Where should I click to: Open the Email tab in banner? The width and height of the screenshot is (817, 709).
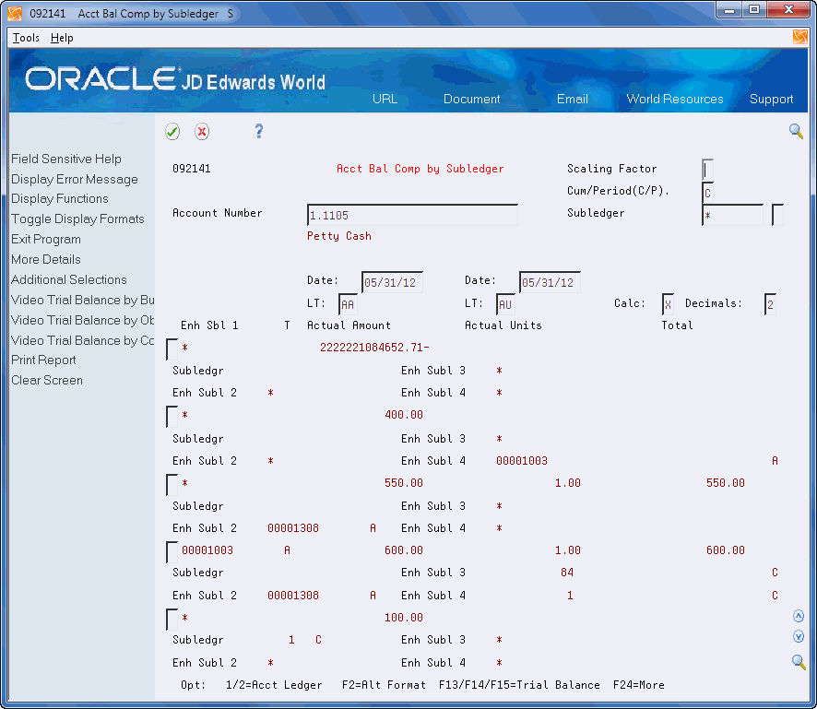[572, 99]
